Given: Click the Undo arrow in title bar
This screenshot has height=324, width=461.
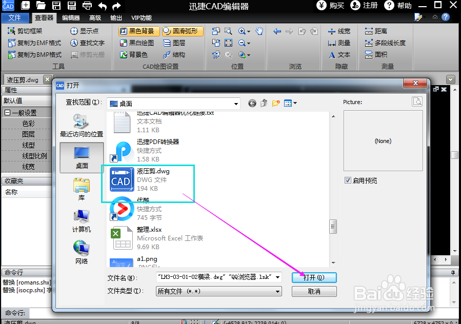Looking at the screenshot, I should 103,6.
